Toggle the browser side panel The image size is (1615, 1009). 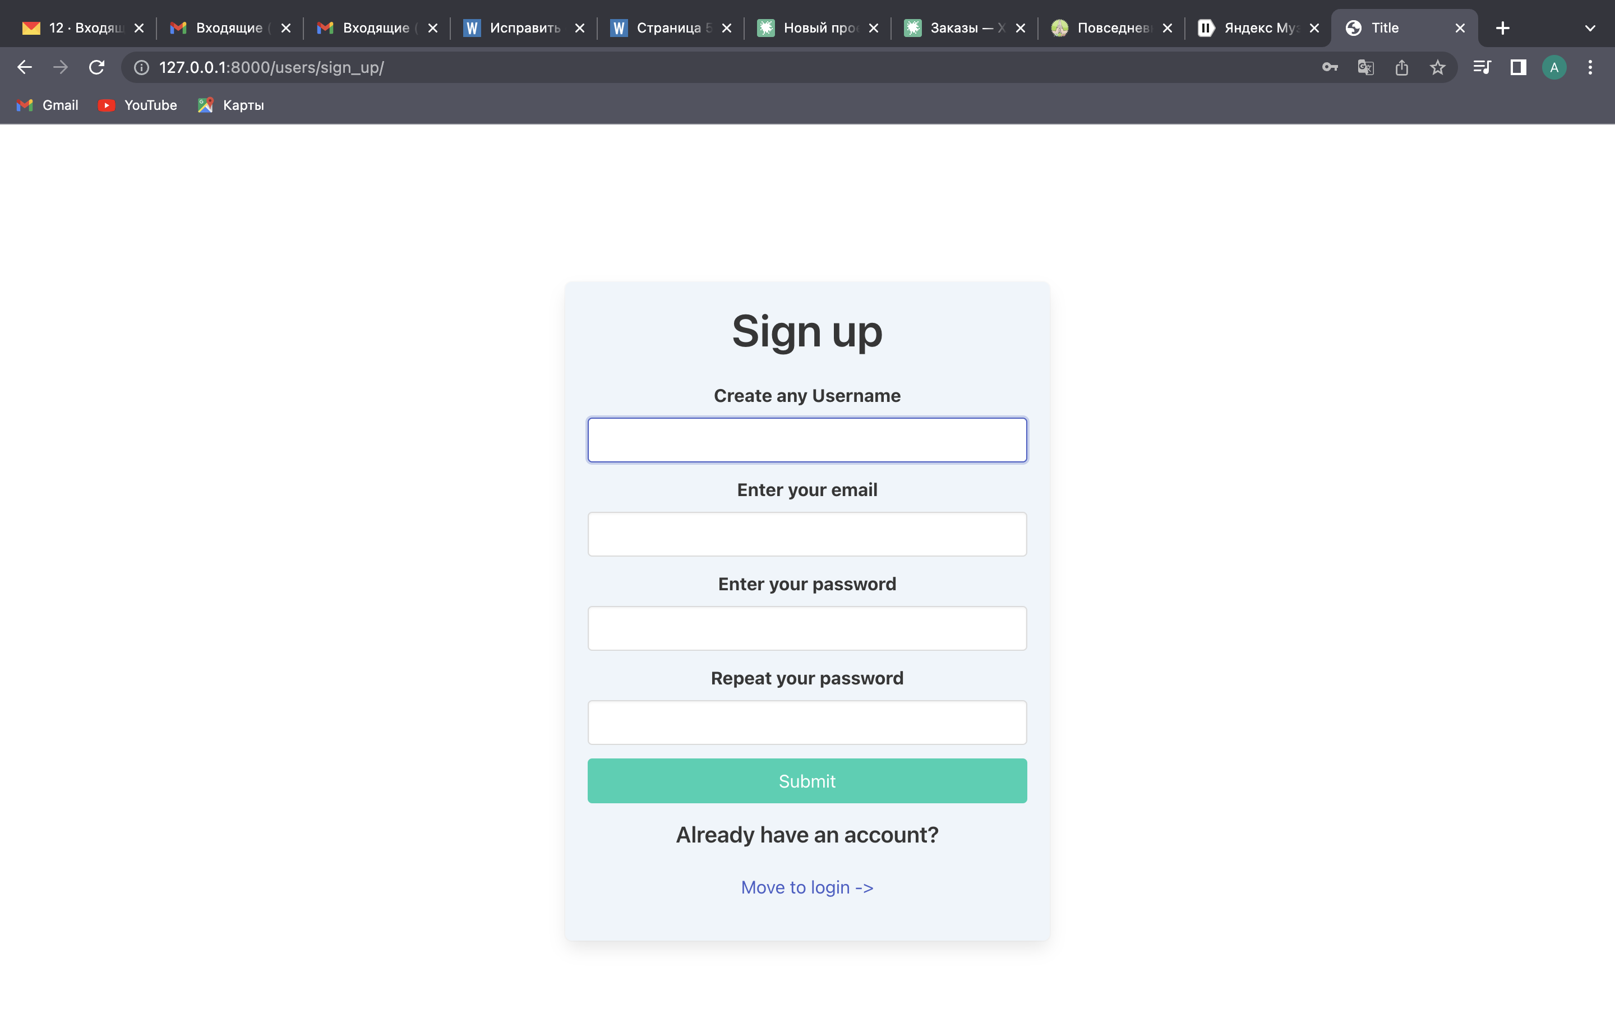pyautogui.click(x=1518, y=67)
